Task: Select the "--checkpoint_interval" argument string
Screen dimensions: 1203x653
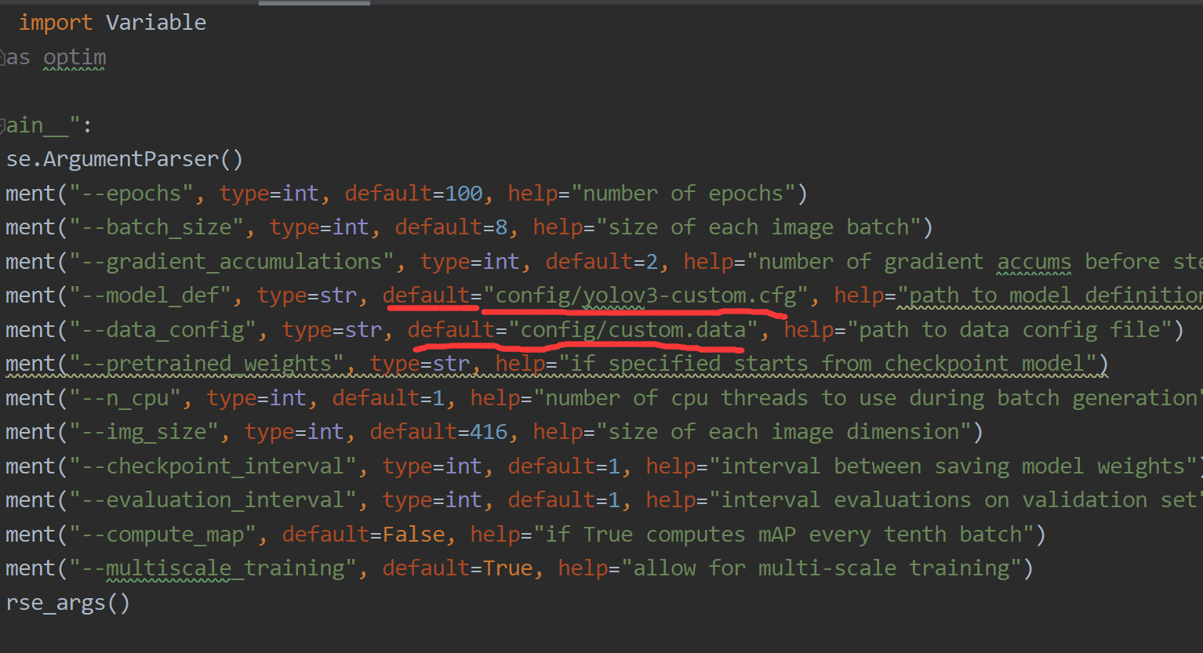Action: coord(213,466)
